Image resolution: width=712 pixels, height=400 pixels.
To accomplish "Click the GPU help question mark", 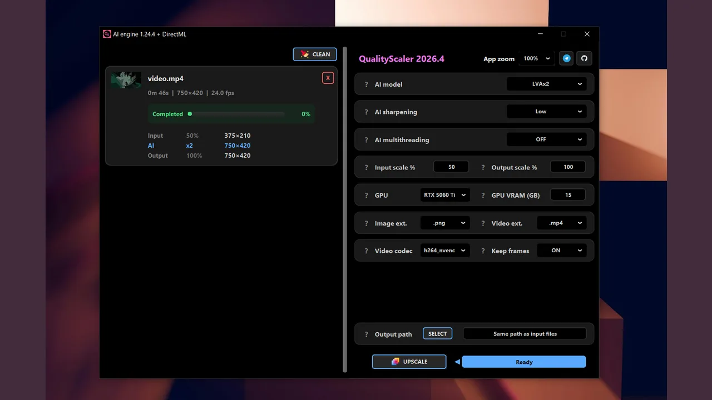I will coord(366,196).
